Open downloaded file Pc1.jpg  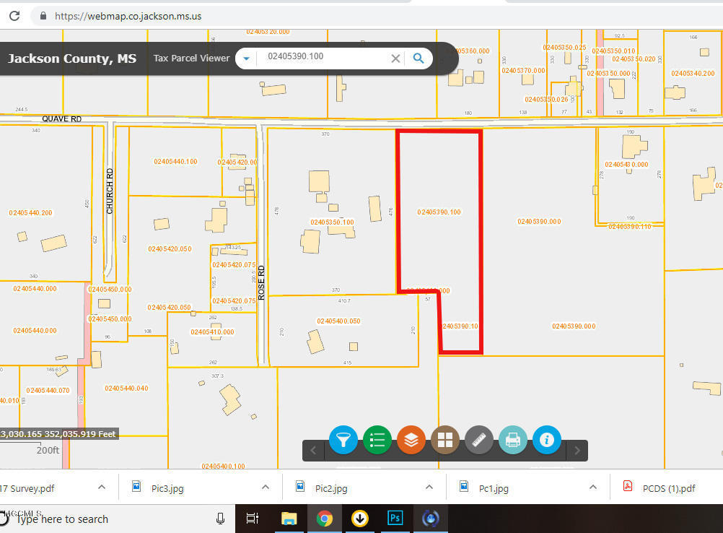click(x=494, y=488)
